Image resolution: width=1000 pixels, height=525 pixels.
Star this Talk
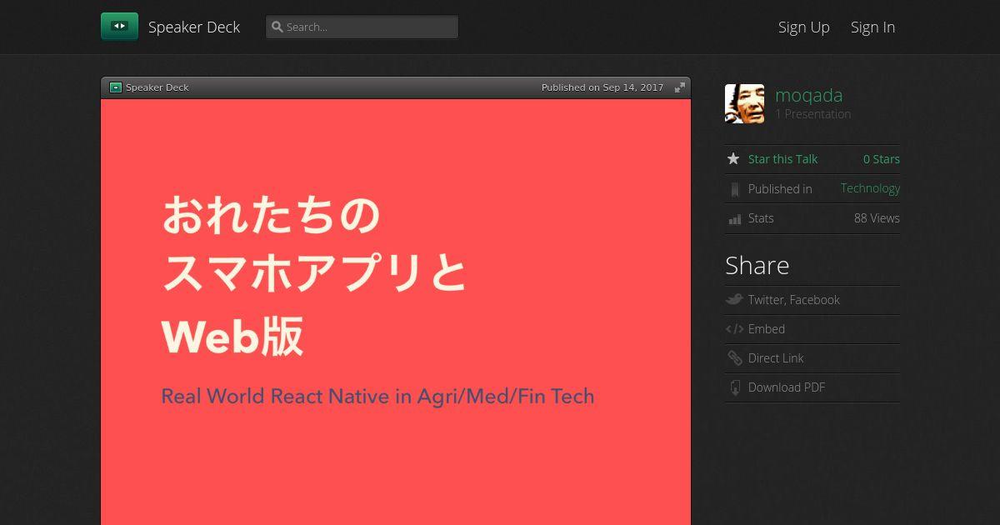782,159
